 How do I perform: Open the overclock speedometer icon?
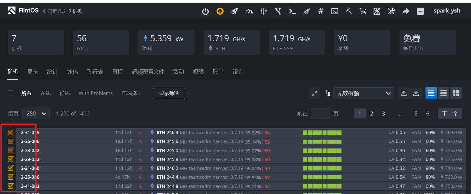click(249, 11)
